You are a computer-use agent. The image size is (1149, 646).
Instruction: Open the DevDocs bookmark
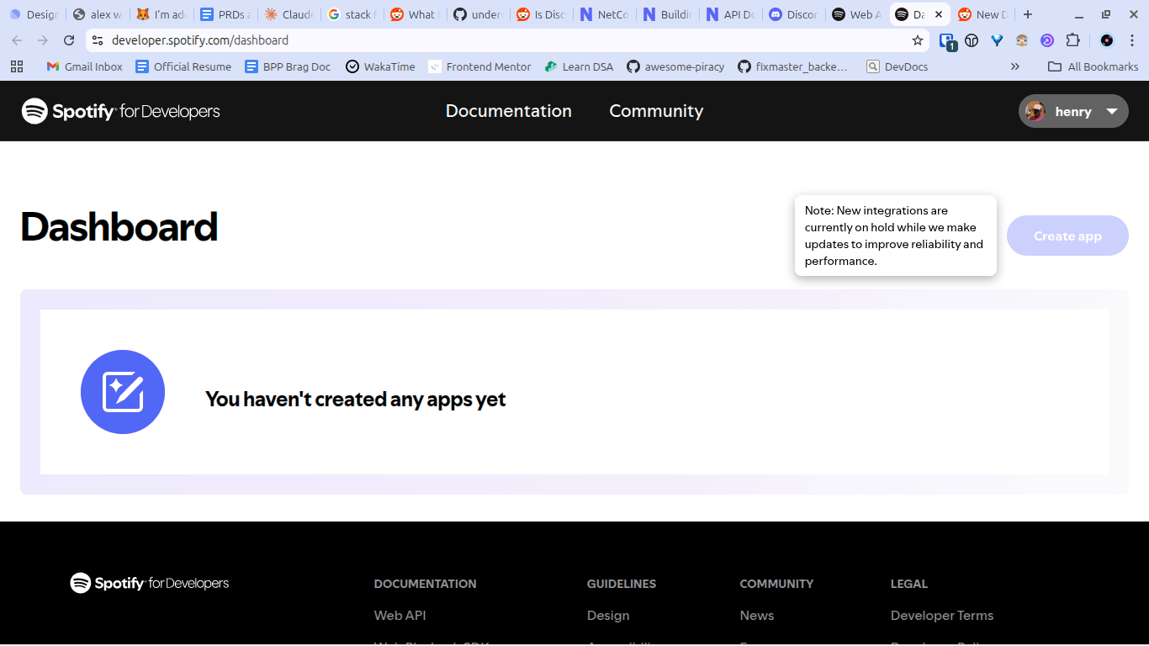[x=897, y=66]
